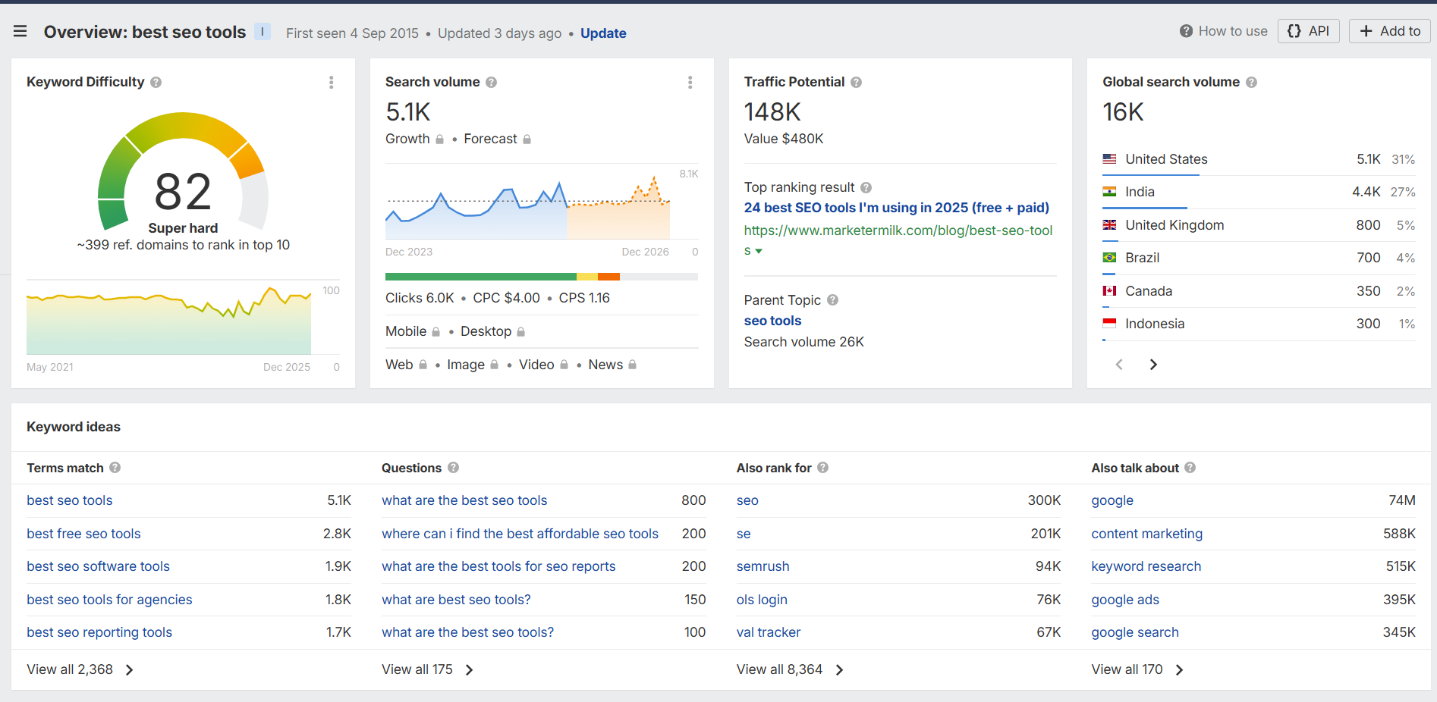The image size is (1437, 702).
Task: Expand the top ranking result URL
Action: click(760, 250)
